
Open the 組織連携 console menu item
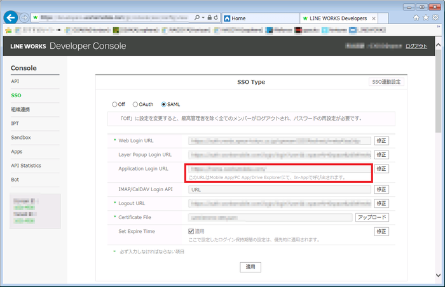point(20,109)
